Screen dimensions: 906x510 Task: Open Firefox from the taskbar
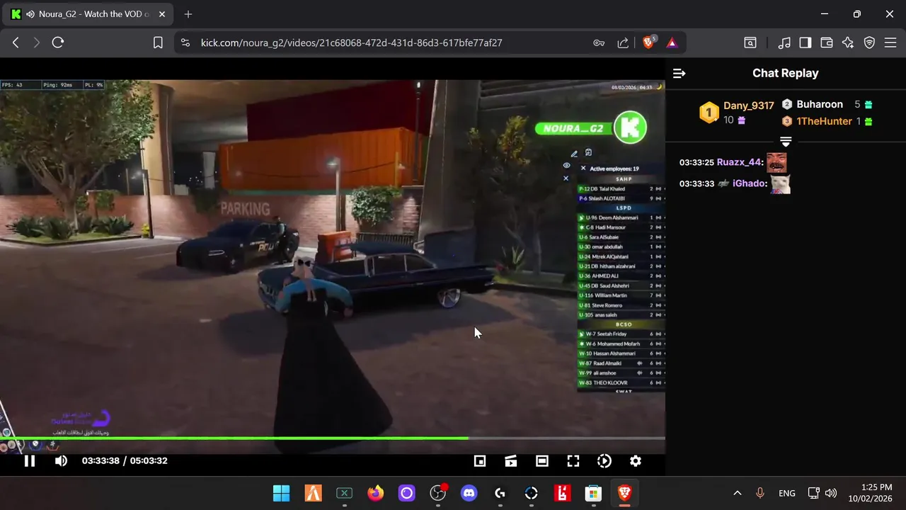pos(375,493)
